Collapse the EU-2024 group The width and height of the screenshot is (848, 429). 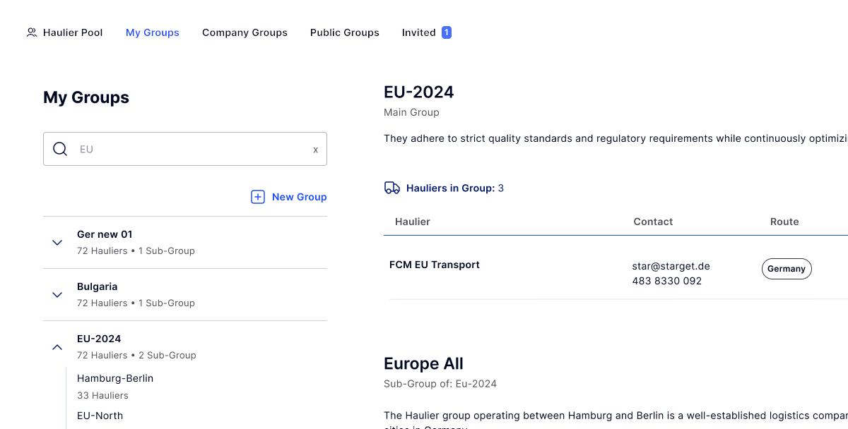(x=57, y=346)
